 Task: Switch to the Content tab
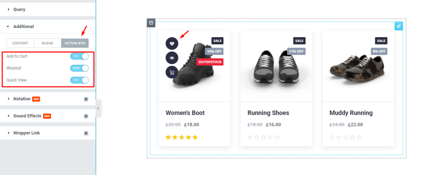coord(20,43)
